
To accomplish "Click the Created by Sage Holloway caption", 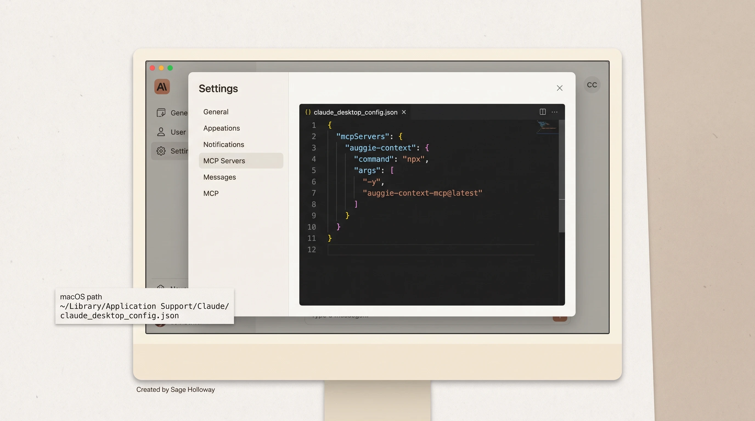I will (x=175, y=390).
